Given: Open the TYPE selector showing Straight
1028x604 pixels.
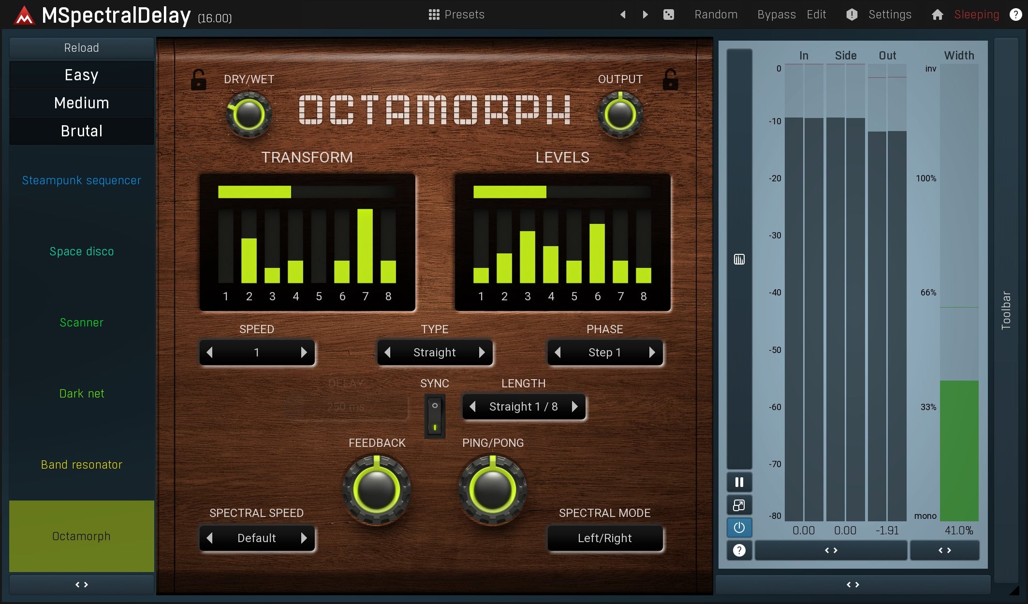Looking at the screenshot, I should click(x=434, y=352).
